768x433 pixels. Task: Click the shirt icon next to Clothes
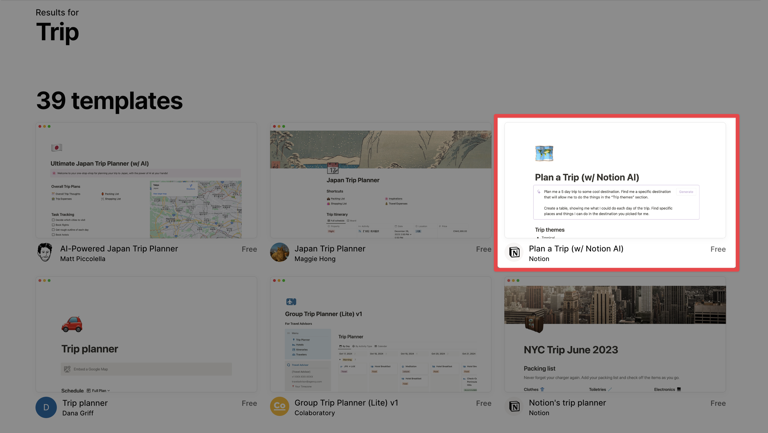(x=542, y=389)
